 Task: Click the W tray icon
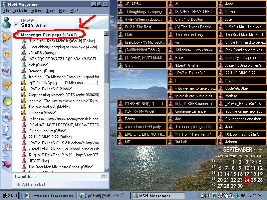(243, 195)
